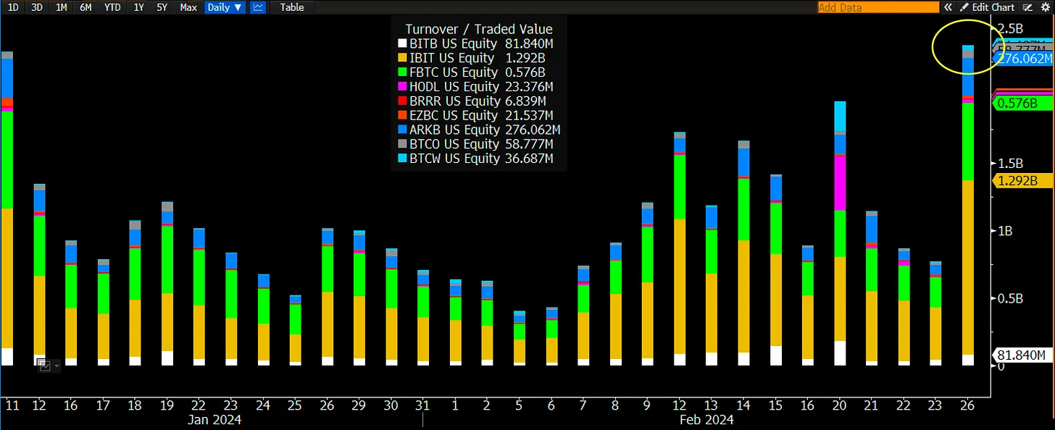Open chart settings gear icon
The height and width of the screenshot is (430, 1055).
pos(1047,7)
